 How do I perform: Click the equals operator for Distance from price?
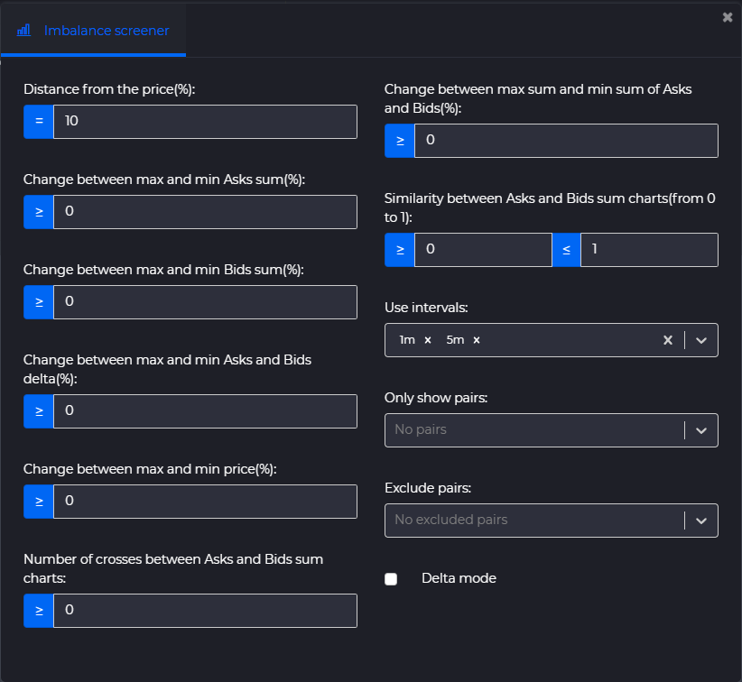39,122
